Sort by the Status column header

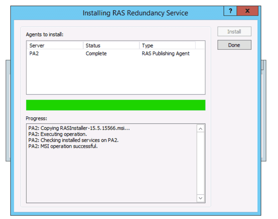[x=111, y=45]
